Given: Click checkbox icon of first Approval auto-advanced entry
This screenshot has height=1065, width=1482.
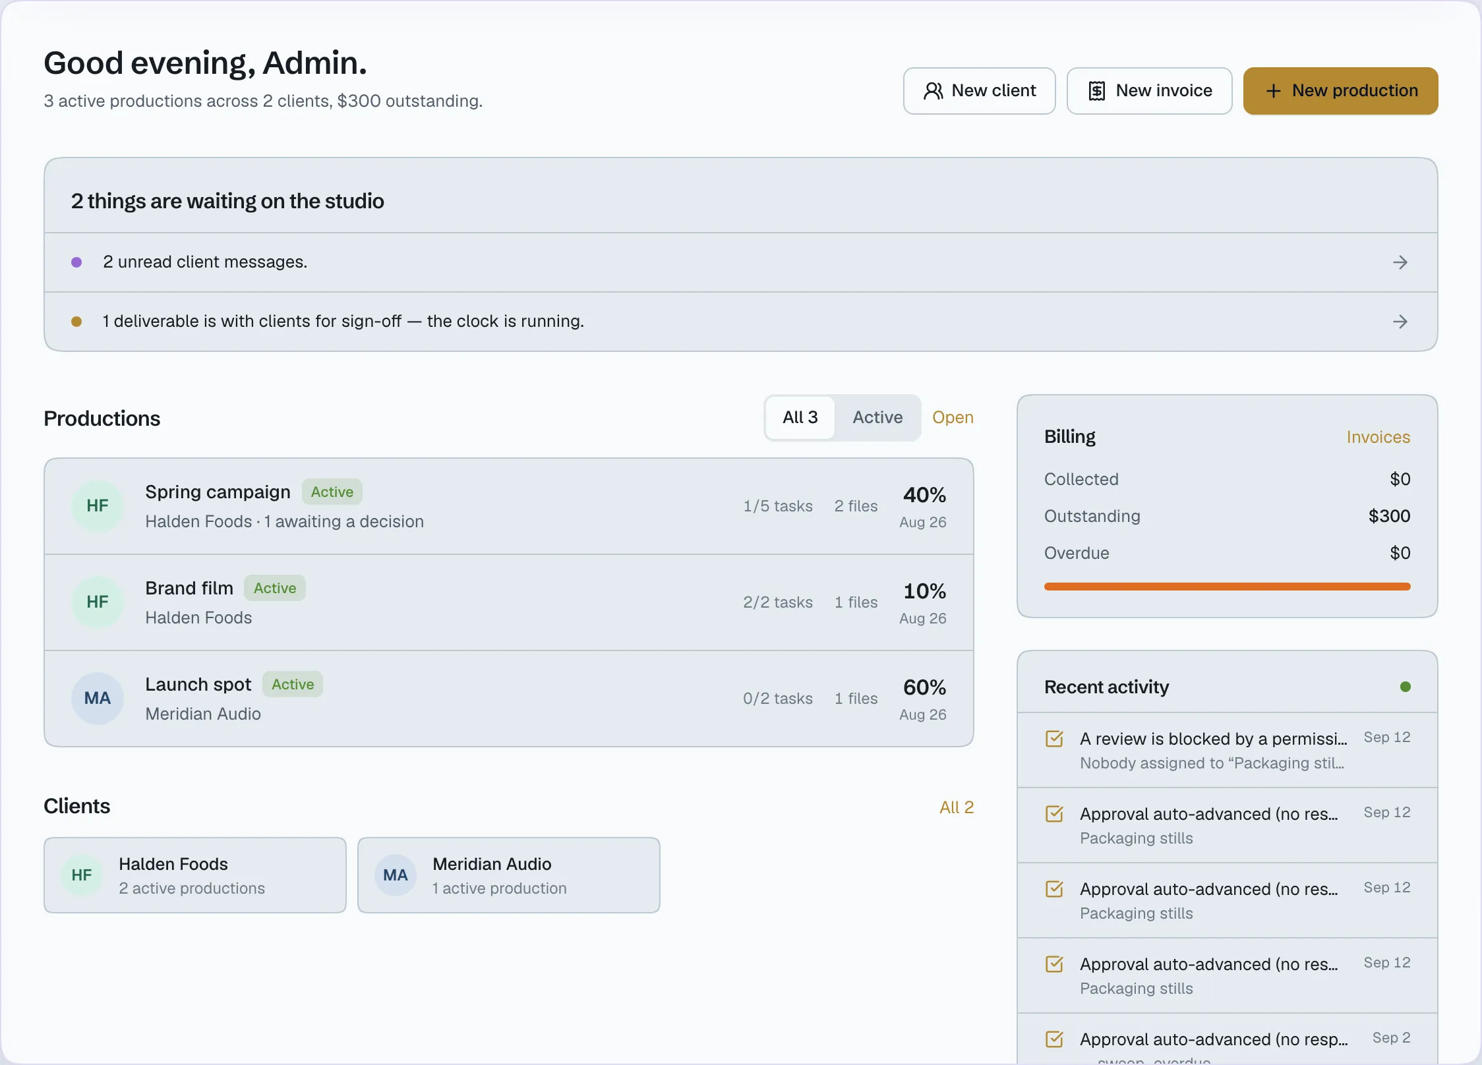Looking at the screenshot, I should click(x=1055, y=814).
